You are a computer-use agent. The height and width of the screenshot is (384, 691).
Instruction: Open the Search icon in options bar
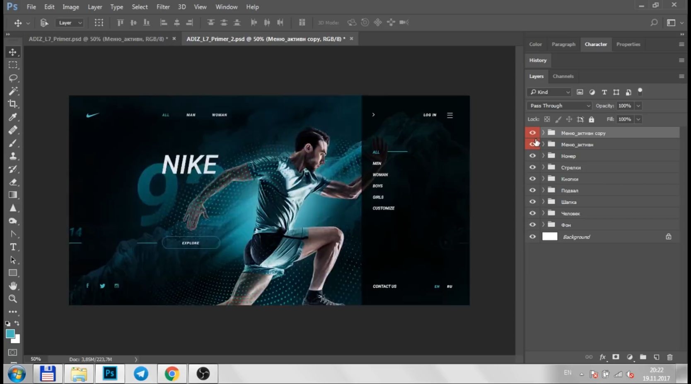click(x=654, y=22)
